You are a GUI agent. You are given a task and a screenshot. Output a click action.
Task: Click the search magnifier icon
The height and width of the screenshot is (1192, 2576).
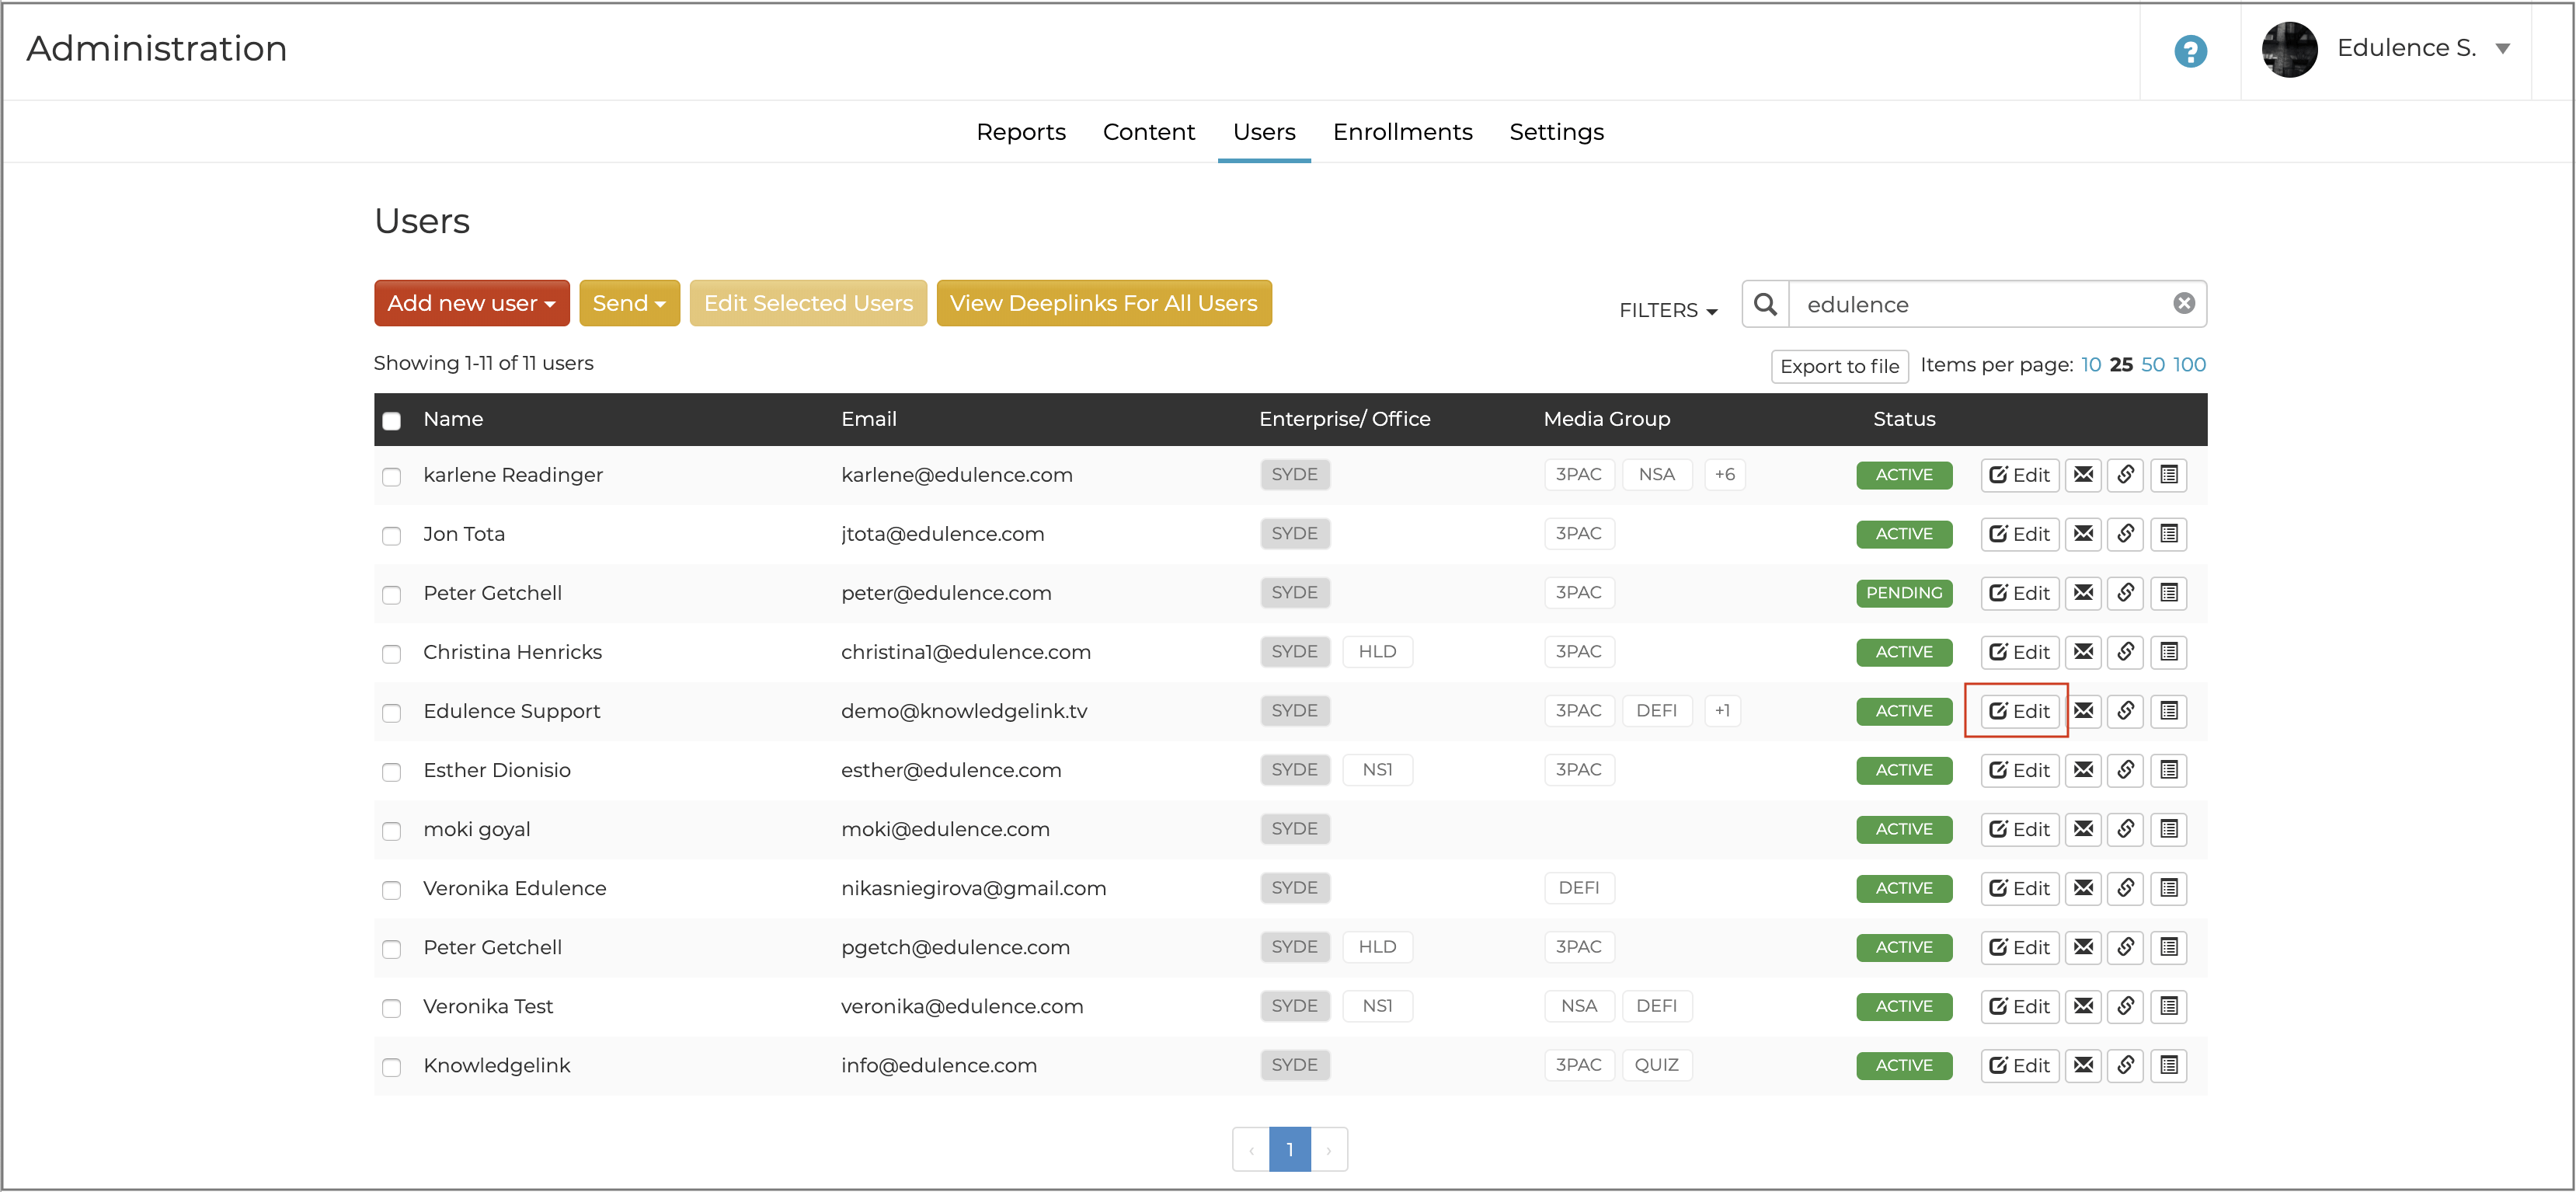pyautogui.click(x=1766, y=304)
